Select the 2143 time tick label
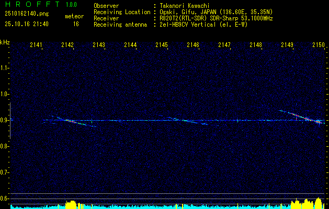 click(99, 45)
